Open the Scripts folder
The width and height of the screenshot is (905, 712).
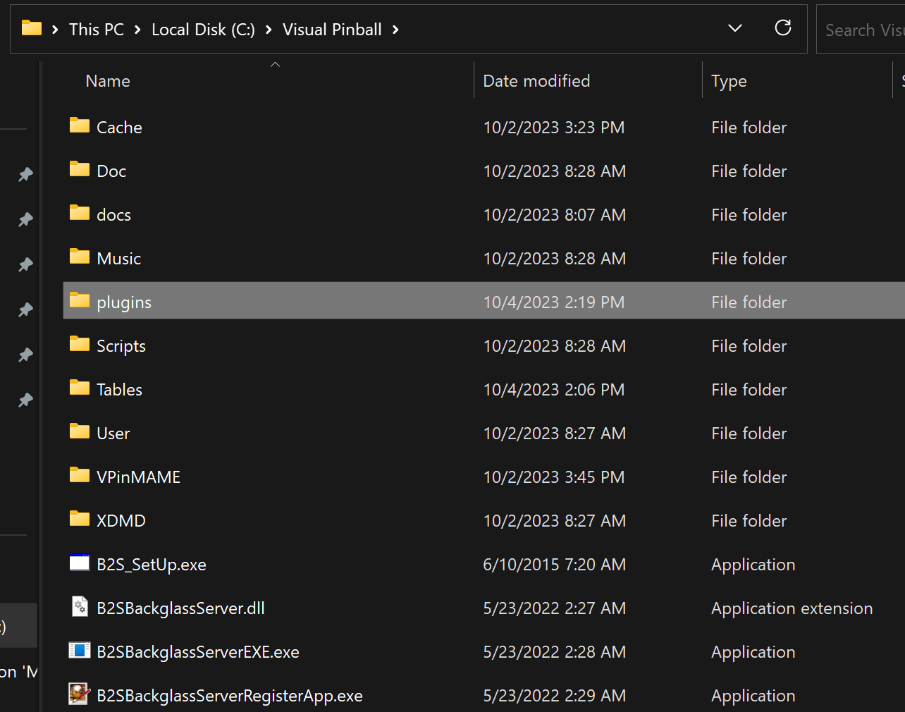pyautogui.click(x=121, y=345)
